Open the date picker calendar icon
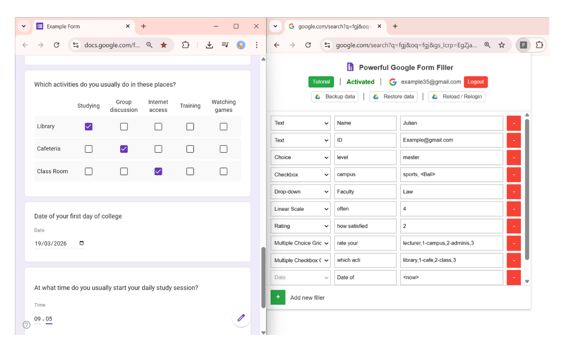The width and height of the screenshot is (564, 352). [82, 243]
